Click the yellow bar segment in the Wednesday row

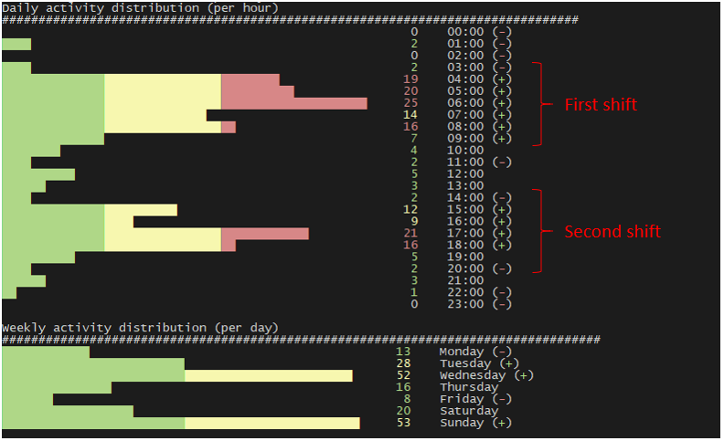click(268, 375)
